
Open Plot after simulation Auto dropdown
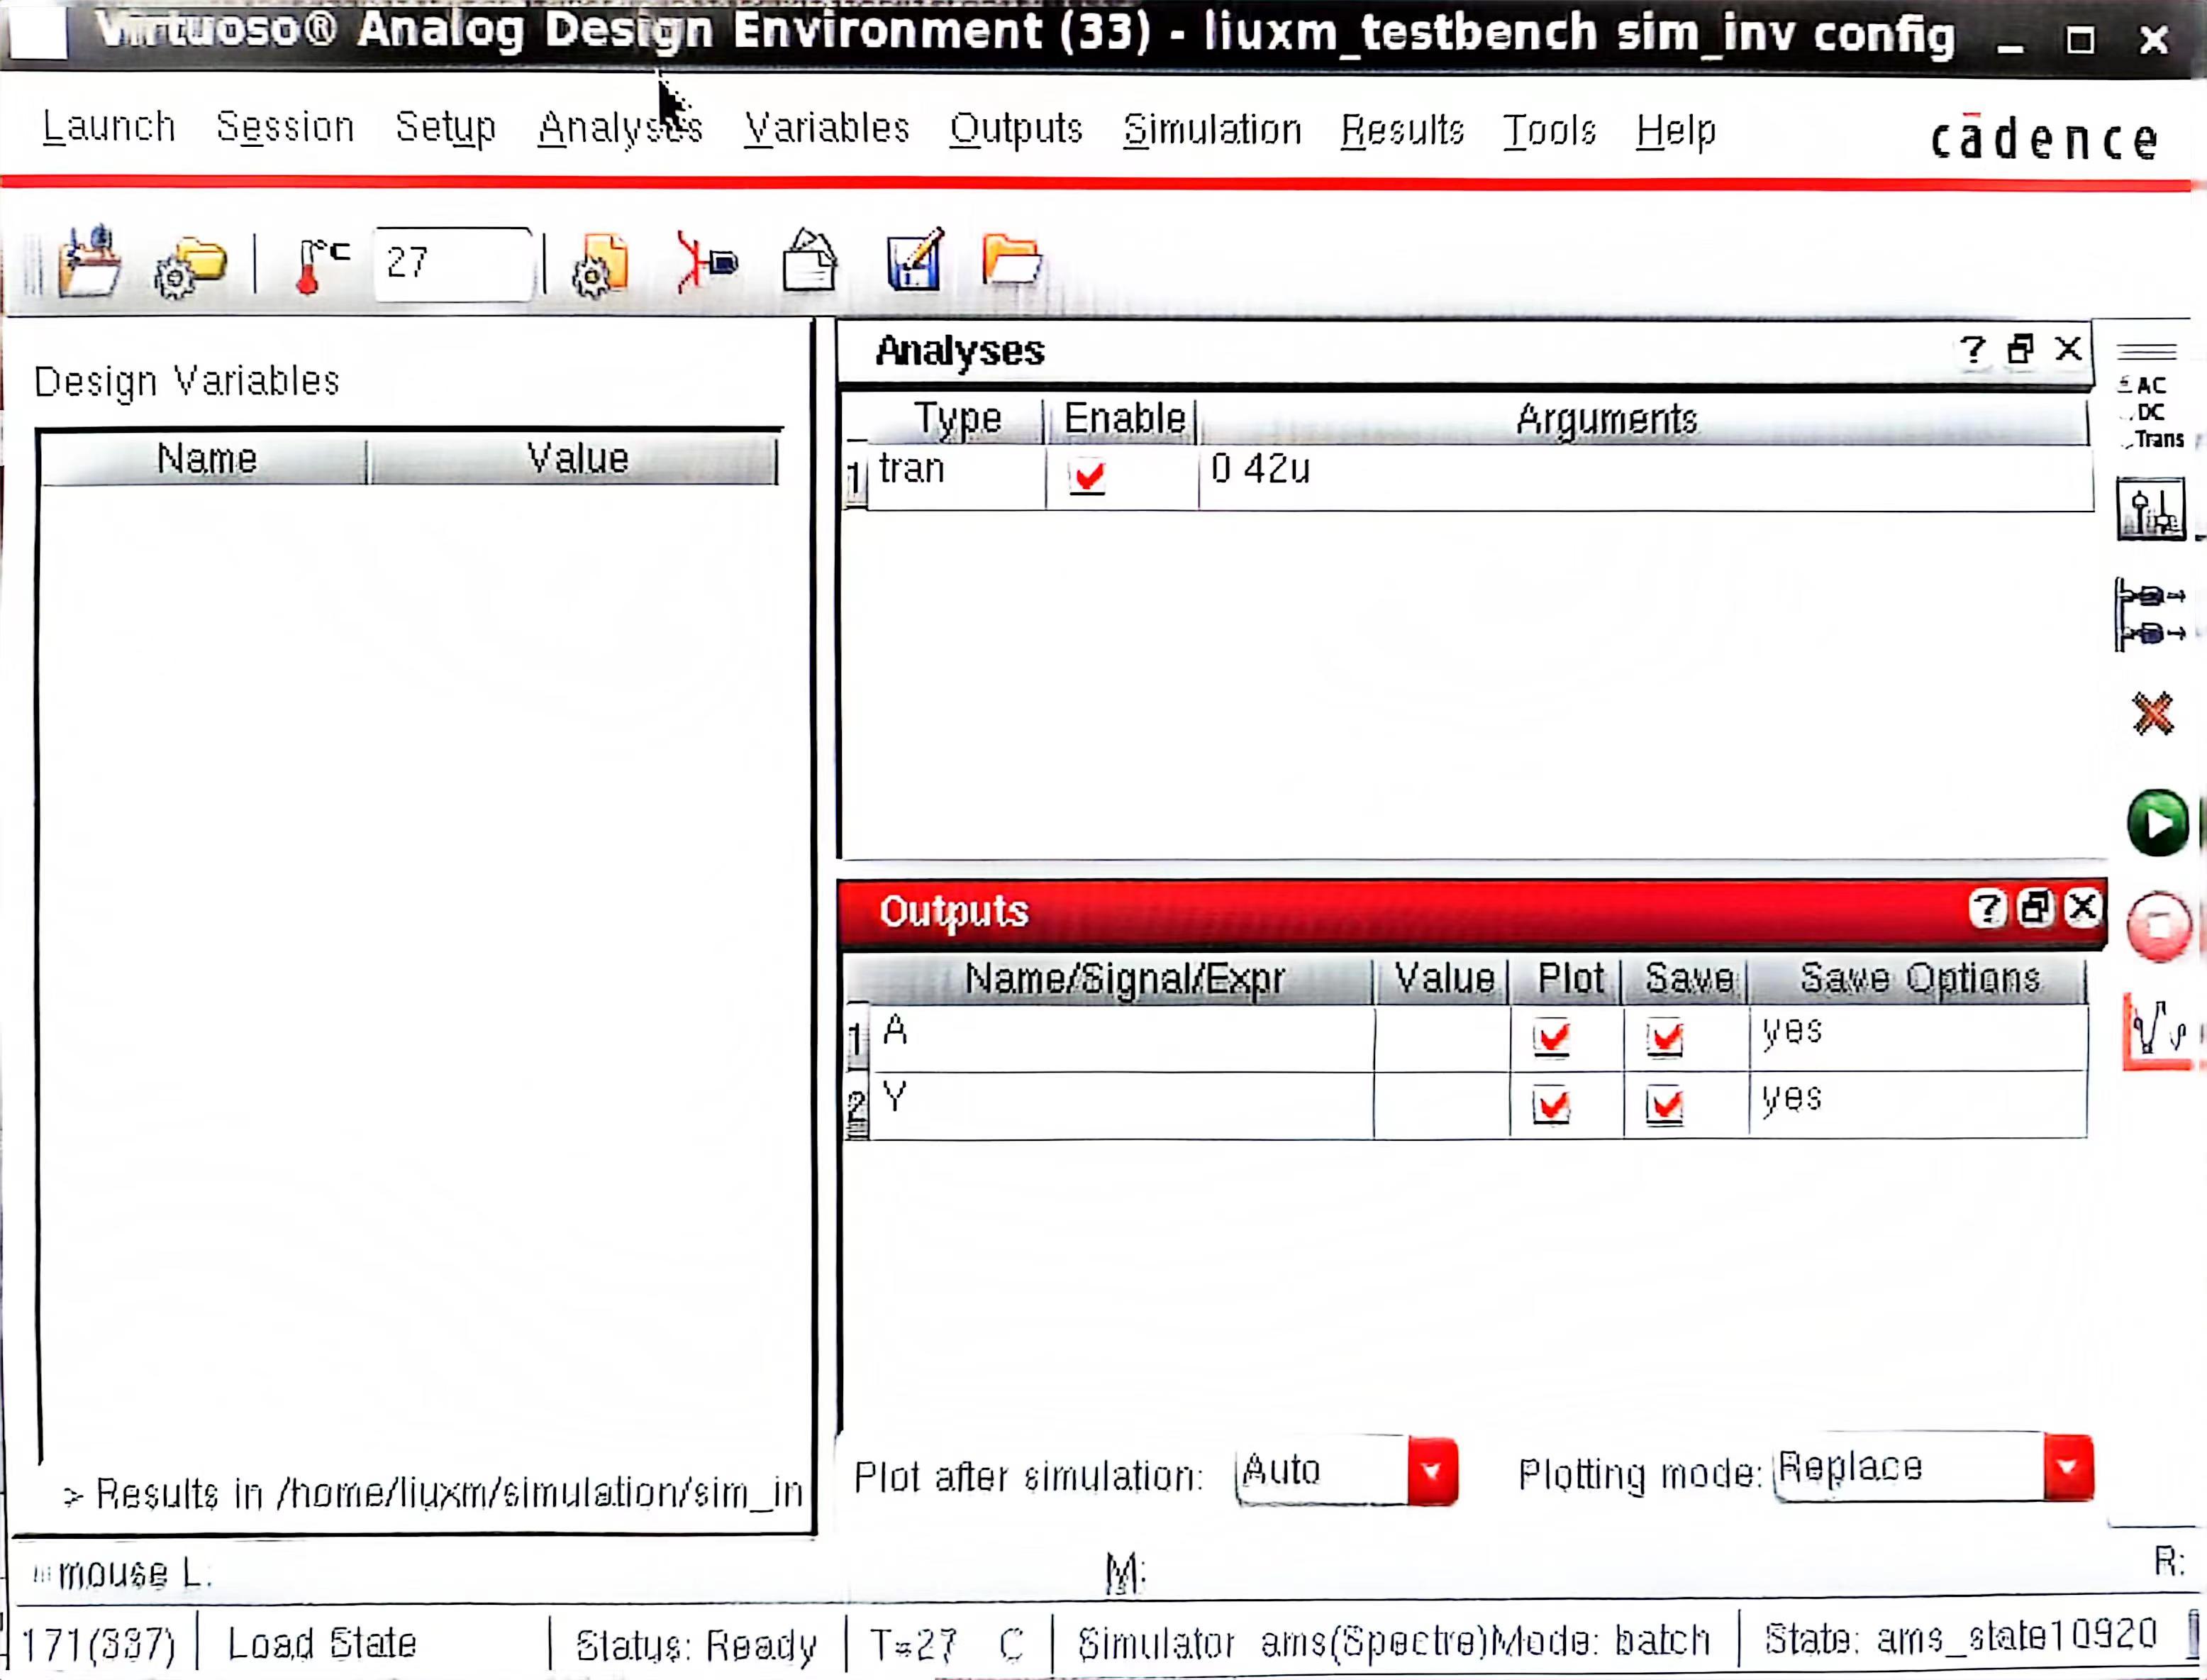[x=1431, y=1471]
